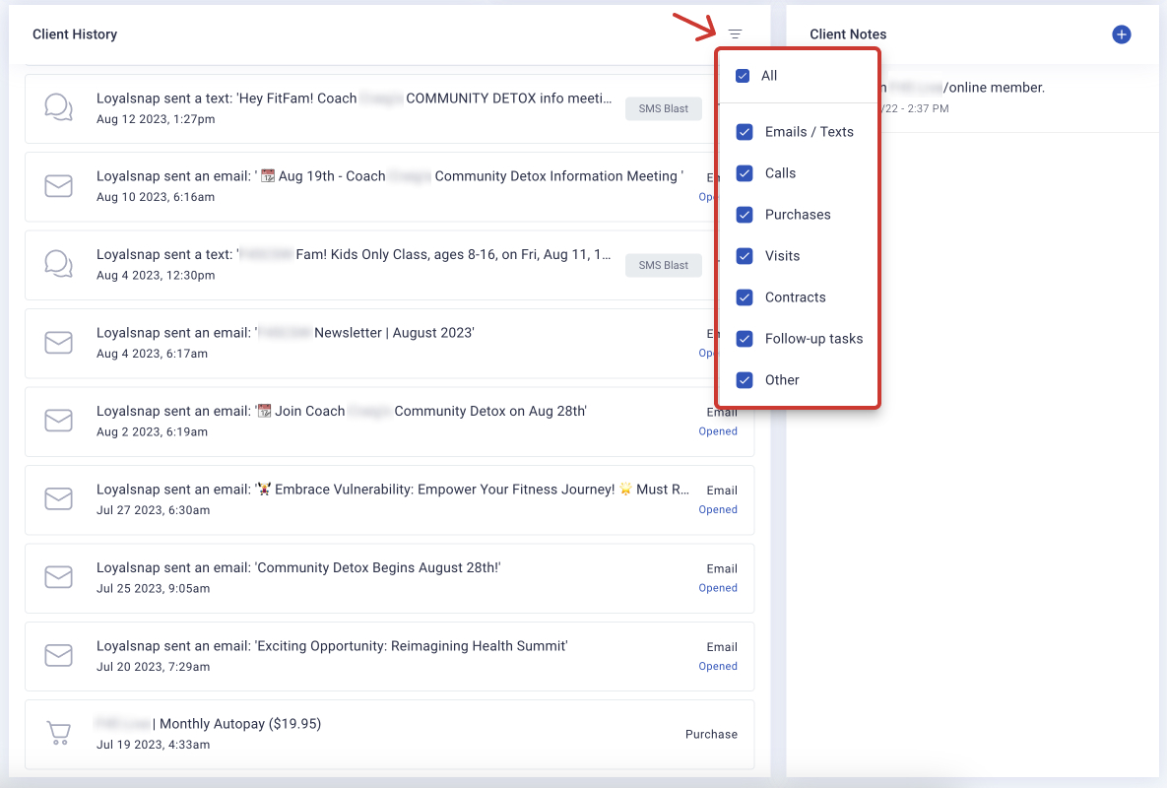Click envelope icon for Embrace Vulnerability email
Screen dimensions: 1167x788
(59, 499)
